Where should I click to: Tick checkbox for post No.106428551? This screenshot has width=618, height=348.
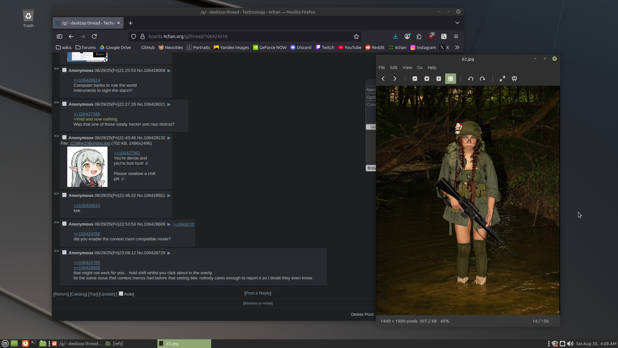click(64, 195)
